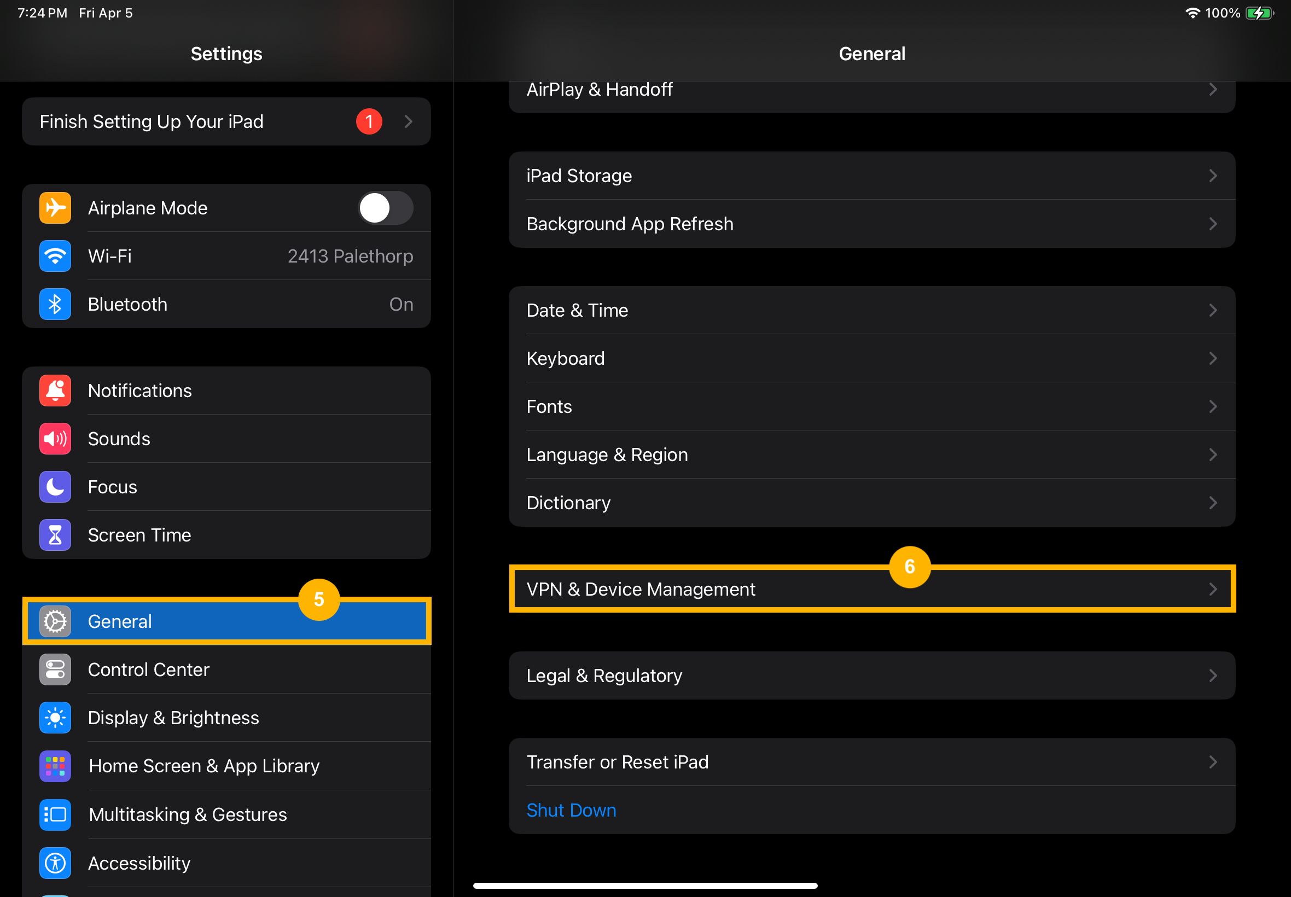Open iPad Storage via its chevron
1291x897 pixels.
coord(1213,176)
